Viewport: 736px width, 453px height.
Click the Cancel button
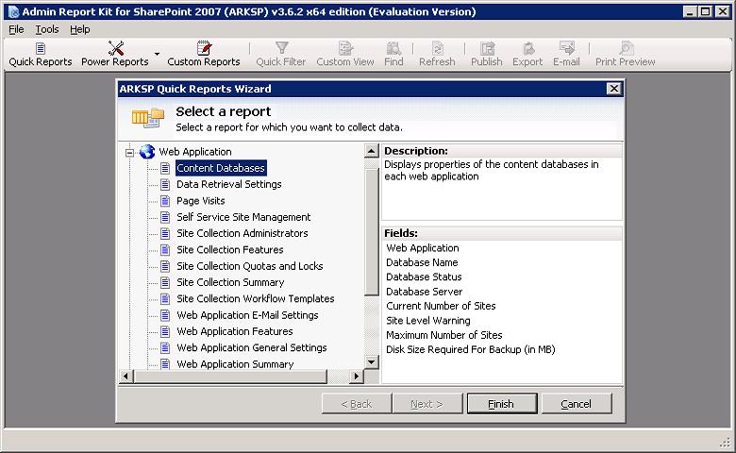(x=577, y=404)
